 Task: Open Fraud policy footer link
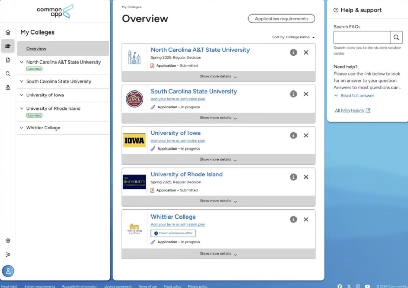[x=172, y=286]
